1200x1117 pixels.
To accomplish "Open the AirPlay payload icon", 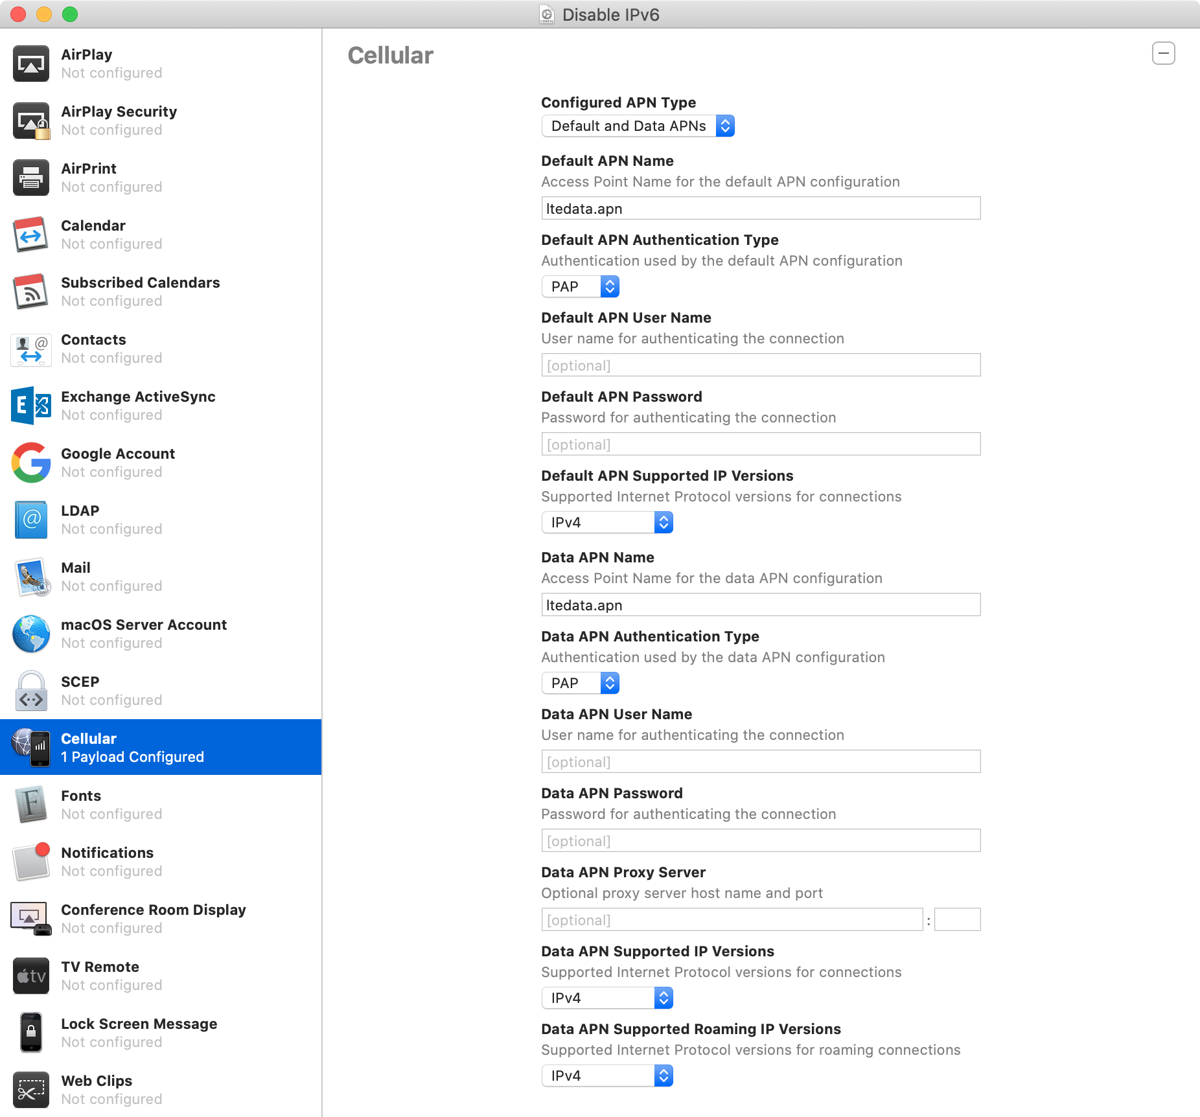I will click(x=30, y=63).
